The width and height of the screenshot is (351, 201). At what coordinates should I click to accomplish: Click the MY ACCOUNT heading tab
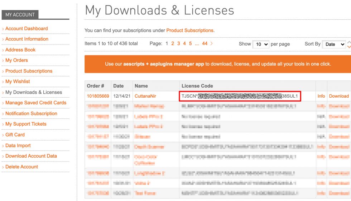click(x=20, y=15)
